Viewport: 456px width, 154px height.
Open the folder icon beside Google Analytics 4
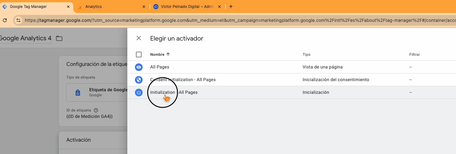pyautogui.click(x=59, y=38)
